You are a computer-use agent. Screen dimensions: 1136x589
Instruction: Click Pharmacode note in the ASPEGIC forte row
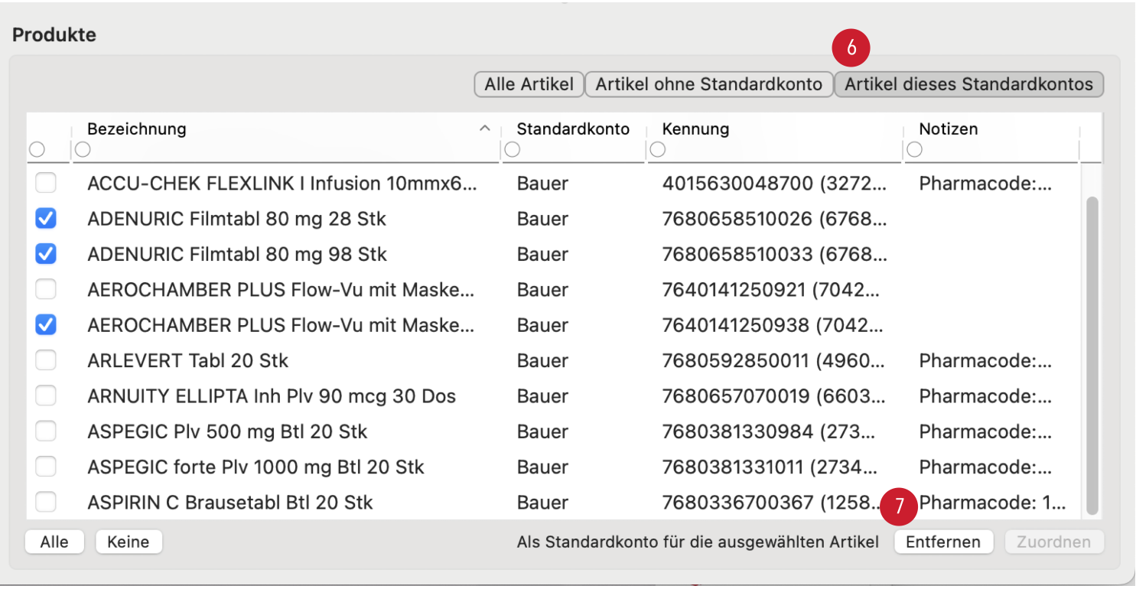tap(985, 467)
